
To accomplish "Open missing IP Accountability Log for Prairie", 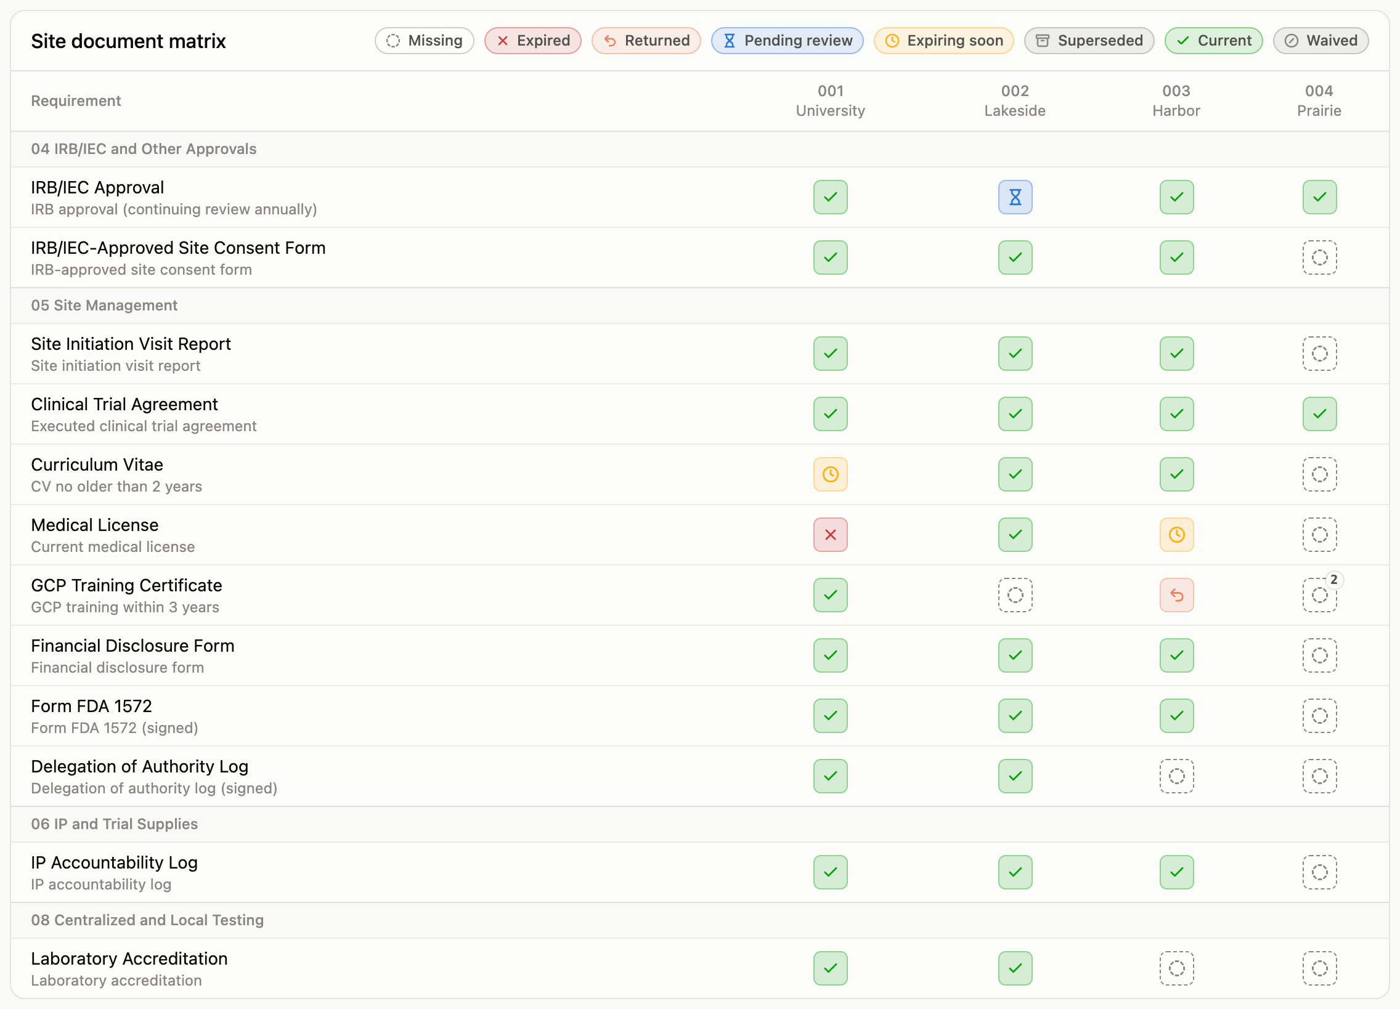I will [x=1319, y=873].
